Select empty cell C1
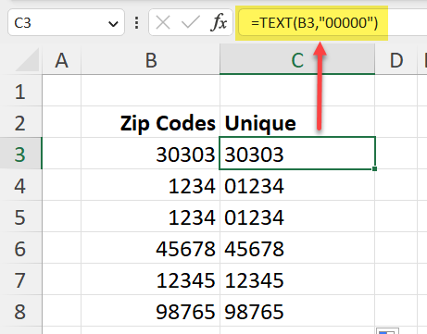 [x=297, y=92]
